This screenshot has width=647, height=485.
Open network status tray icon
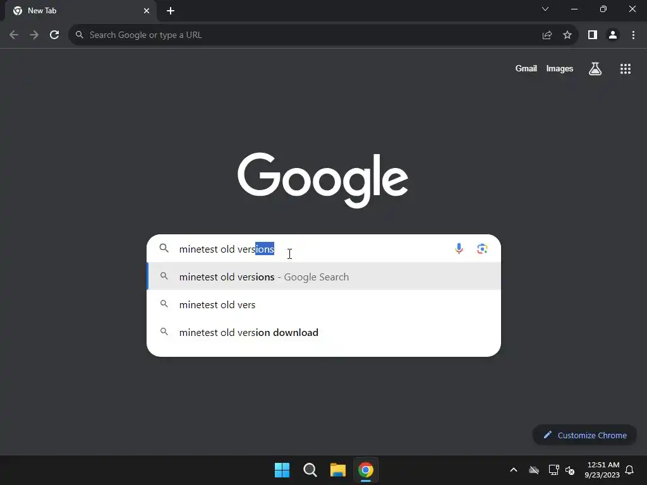(553, 470)
